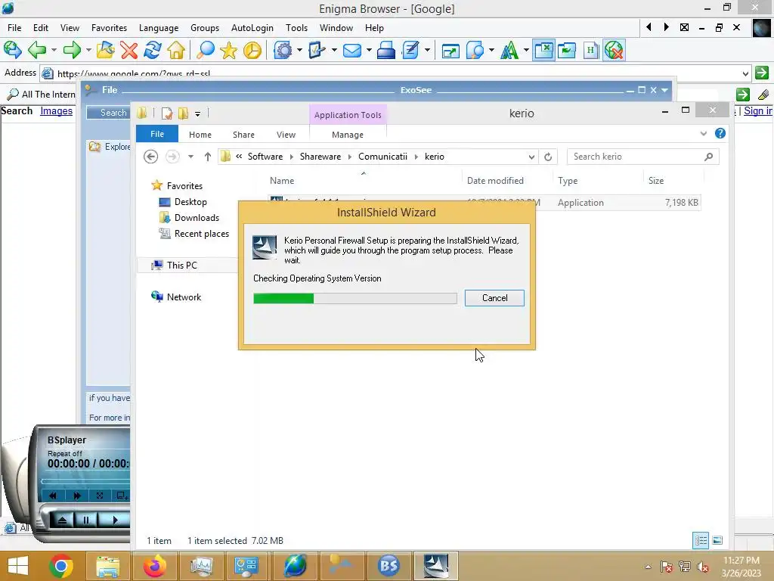Click the green Forward arrow in Enigma toolbar
Screen dimensions: 774x581
(72, 50)
